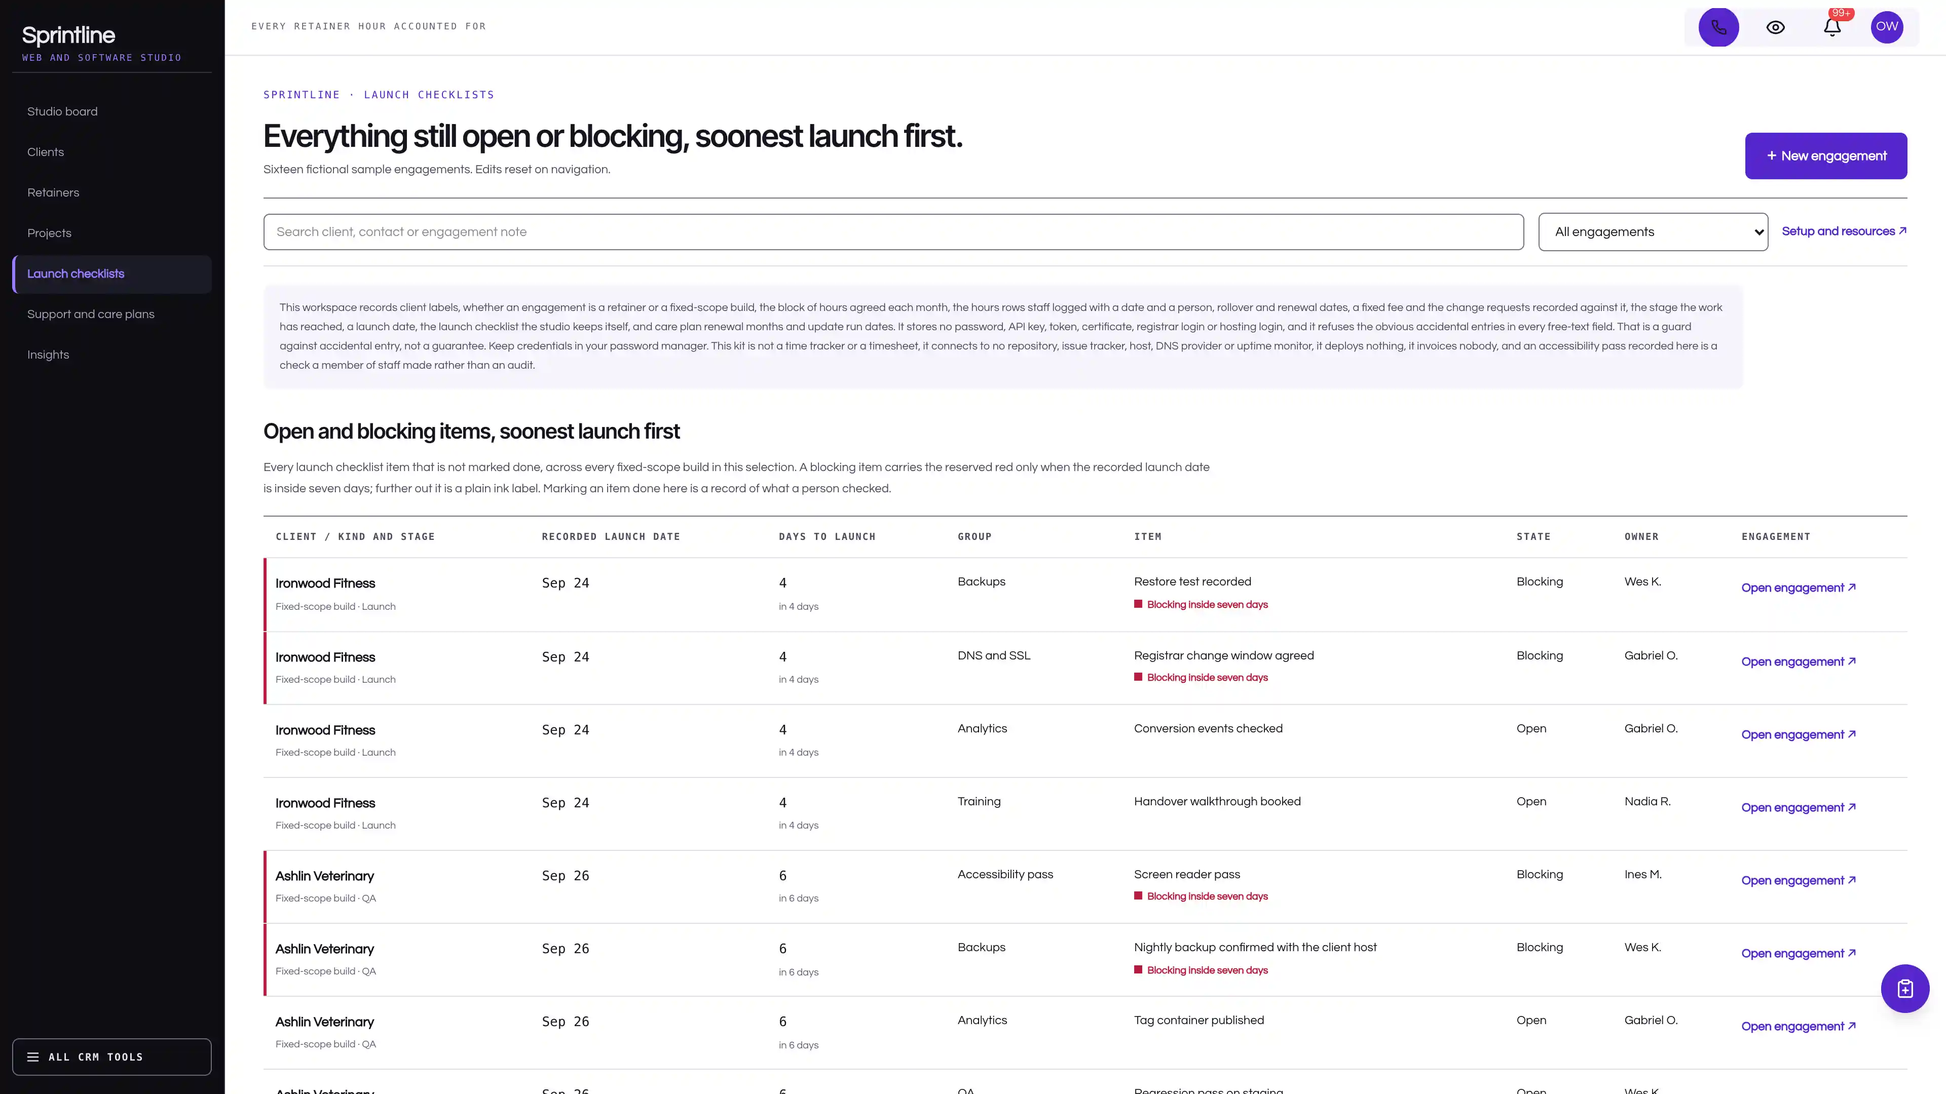This screenshot has width=1946, height=1094.
Task: Click the New engagement button
Action: [x=1826, y=157]
